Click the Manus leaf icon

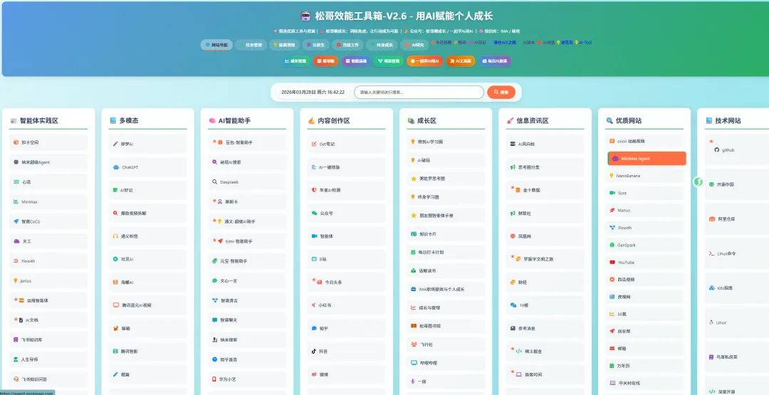(612, 210)
